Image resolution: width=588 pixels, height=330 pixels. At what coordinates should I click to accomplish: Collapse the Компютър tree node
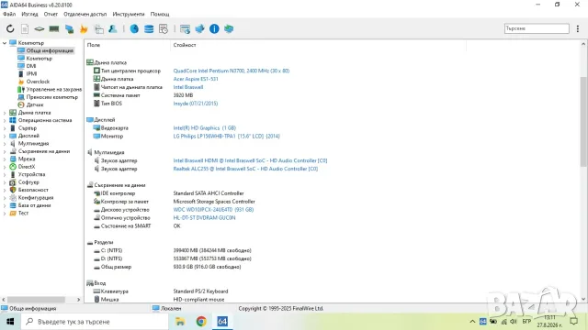pyautogui.click(x=5, y=43)
